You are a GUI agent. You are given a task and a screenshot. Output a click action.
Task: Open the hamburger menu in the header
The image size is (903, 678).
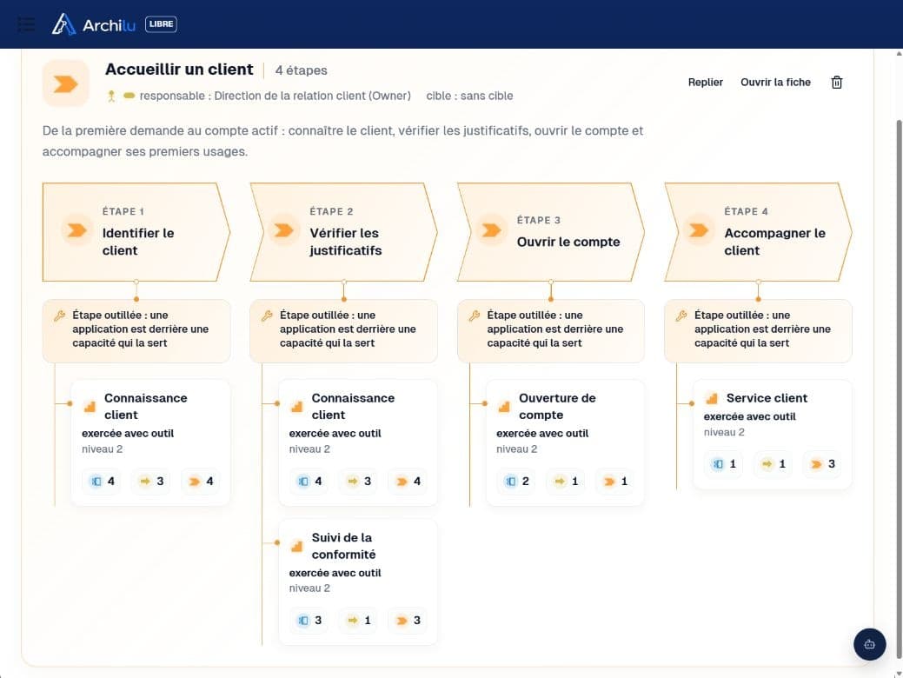[x=26, y=24]
